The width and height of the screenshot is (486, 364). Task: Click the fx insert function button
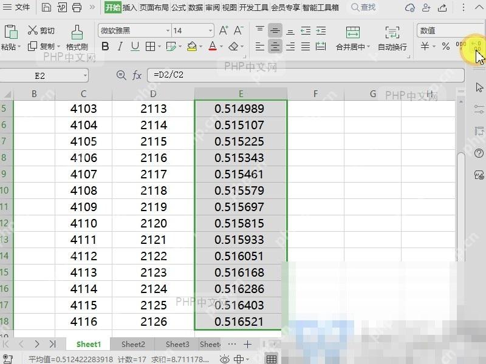pyautogui.click(x=137, y=75)
